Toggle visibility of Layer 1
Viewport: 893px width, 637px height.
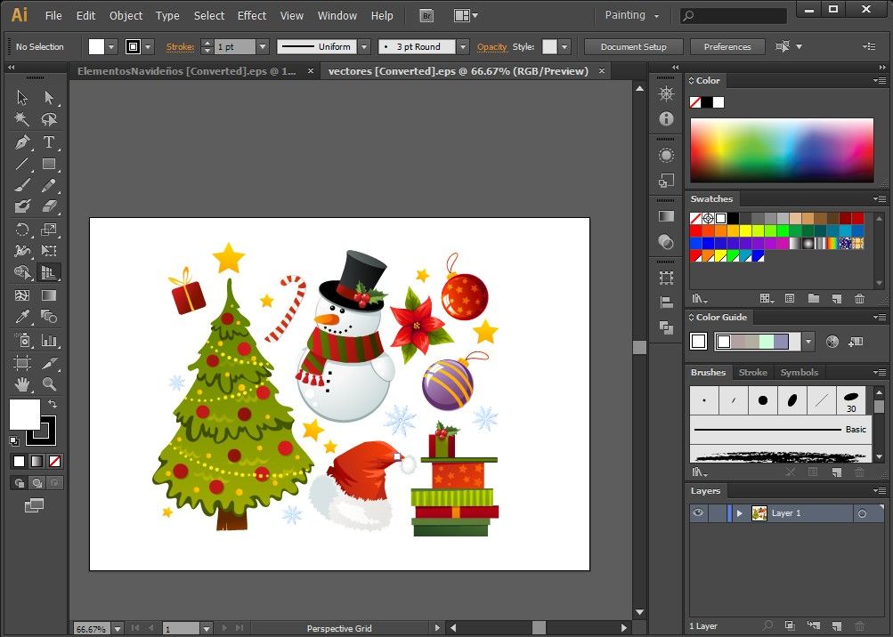pyautogui.click(x=698, y=513)
